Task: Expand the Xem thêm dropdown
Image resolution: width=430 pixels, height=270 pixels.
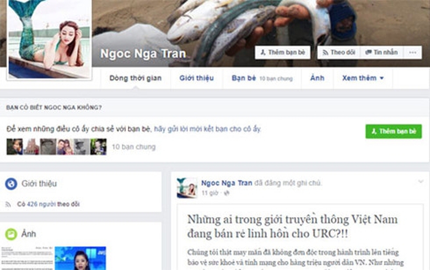Action: point(363,78)
